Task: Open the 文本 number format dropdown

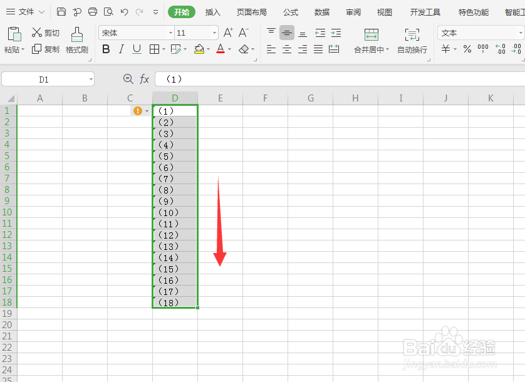Action: coord(521,33)
